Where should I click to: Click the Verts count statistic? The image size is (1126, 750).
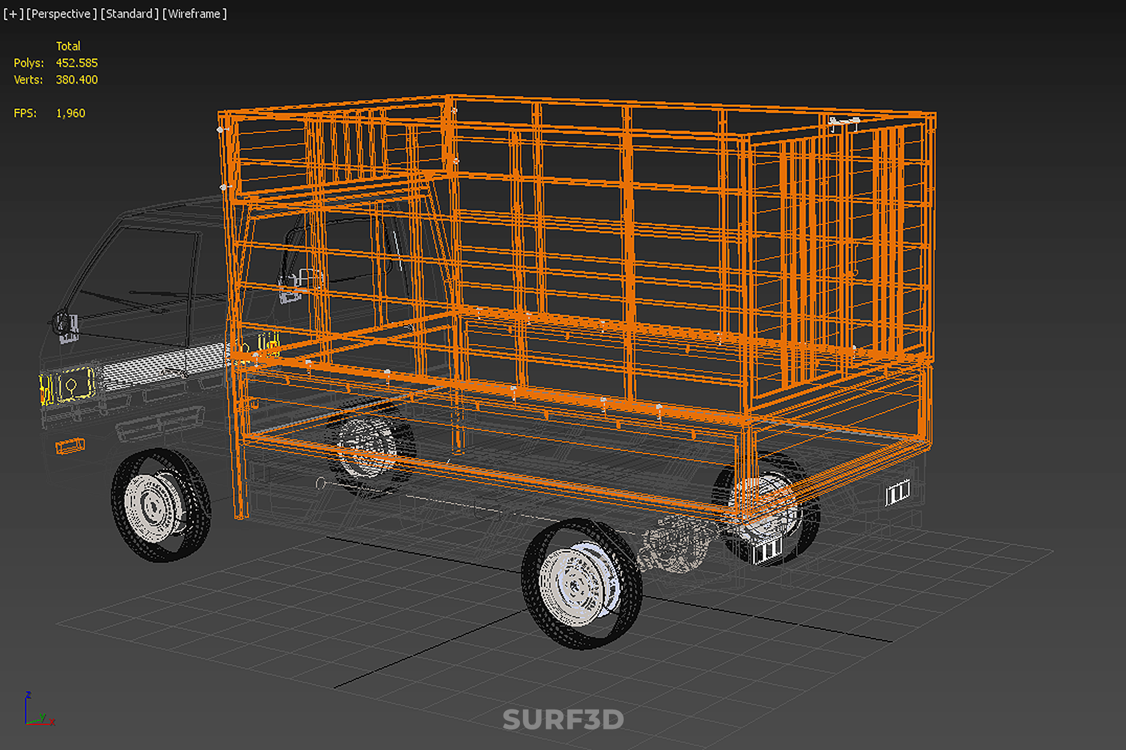coord(76,80)
